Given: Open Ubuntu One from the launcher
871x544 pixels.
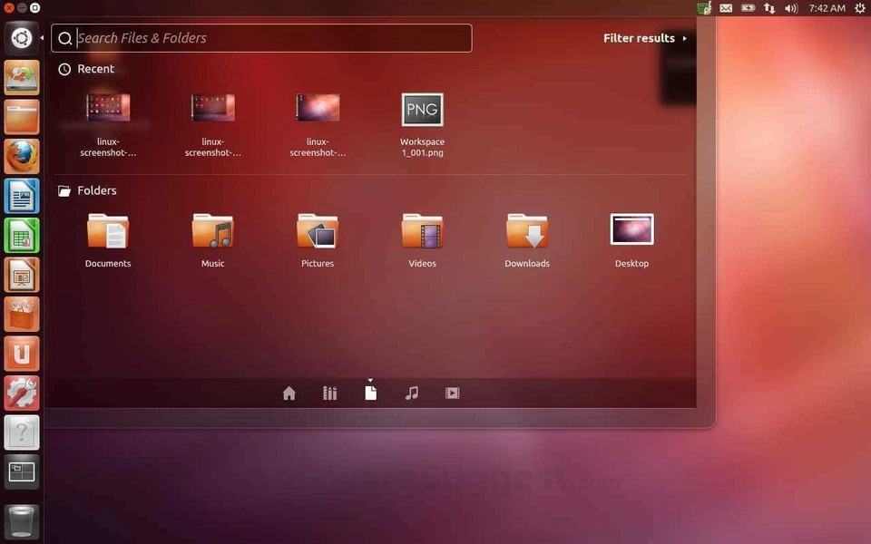Looking at the screenshot, I should click(21, 354).
